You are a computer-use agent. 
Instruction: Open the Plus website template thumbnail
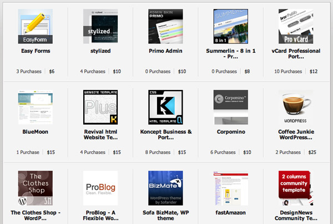click(x=100, y=107)
